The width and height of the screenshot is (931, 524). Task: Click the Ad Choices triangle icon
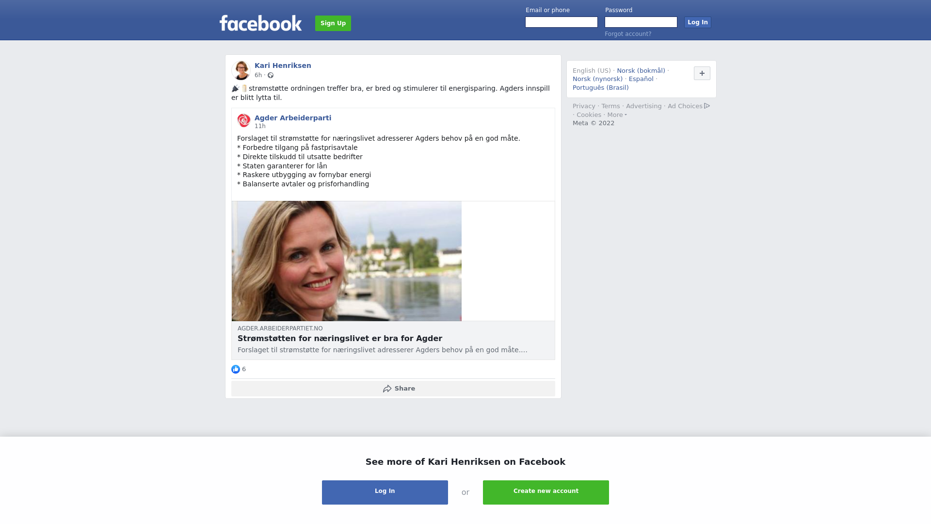(707, 106)
